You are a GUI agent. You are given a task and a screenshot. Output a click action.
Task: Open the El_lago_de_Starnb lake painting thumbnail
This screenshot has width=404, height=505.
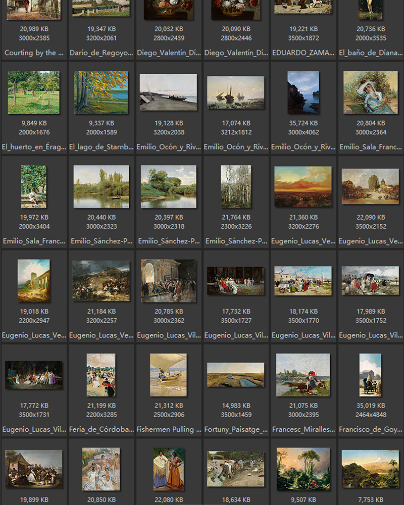[101, 92]
